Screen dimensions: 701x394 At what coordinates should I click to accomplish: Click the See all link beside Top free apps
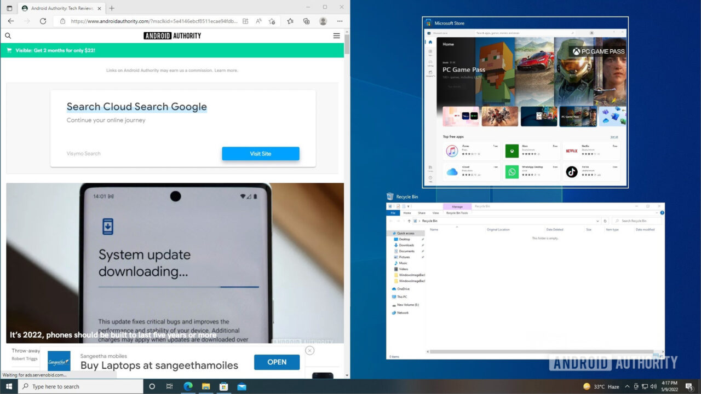(x=612, y=136)
